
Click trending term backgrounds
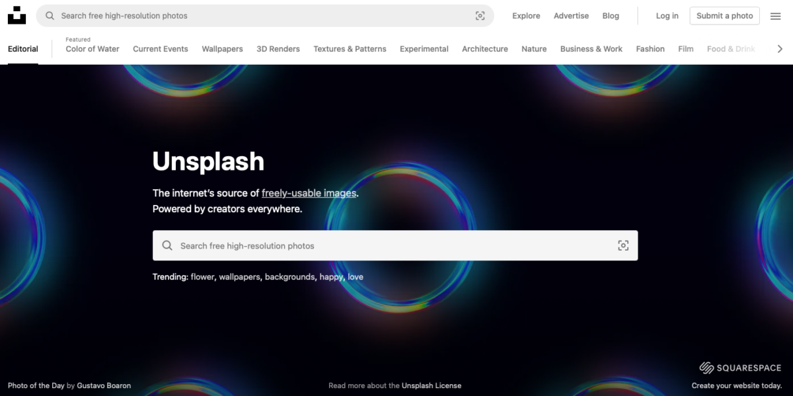click(289, 277)
